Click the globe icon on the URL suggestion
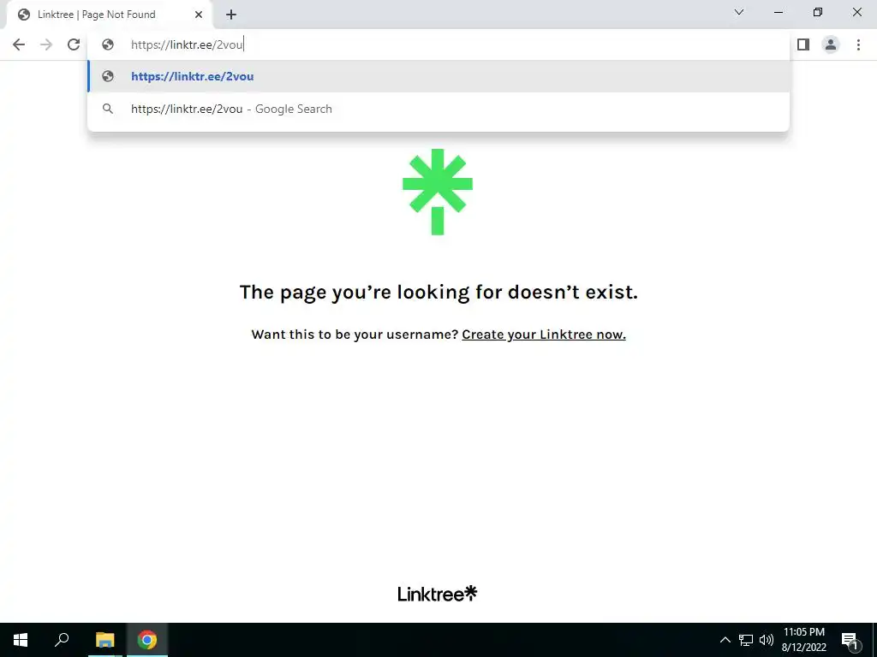Image resolution: width=877 pixels, height=657 pixels. [108, 76]
